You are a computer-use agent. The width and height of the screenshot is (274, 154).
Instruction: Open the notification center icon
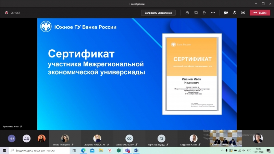point(269,150)
